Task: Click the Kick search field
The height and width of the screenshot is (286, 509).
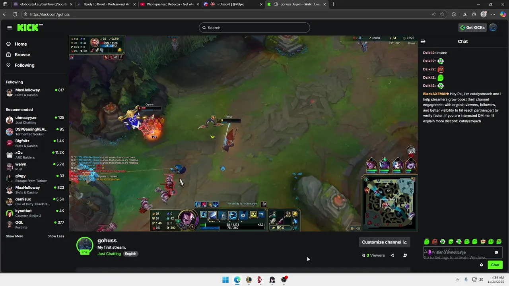Action: pos(254,27)
